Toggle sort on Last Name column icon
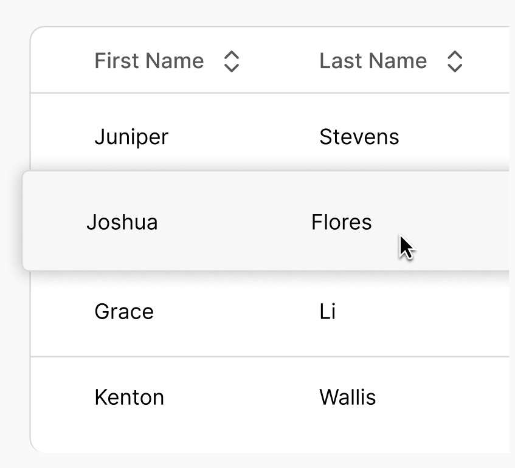This screenshot has height=468, width=515. point(455,61)
